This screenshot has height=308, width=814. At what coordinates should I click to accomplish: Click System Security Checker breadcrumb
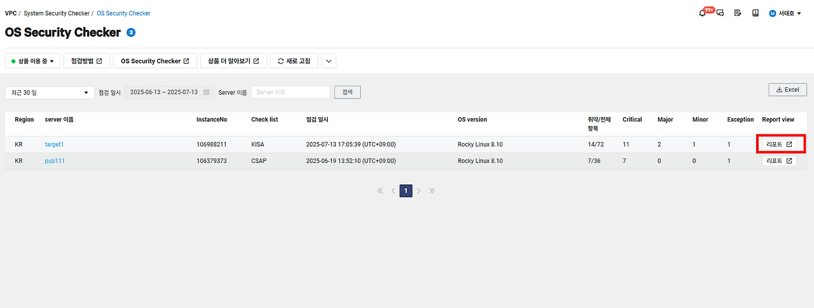57,13
